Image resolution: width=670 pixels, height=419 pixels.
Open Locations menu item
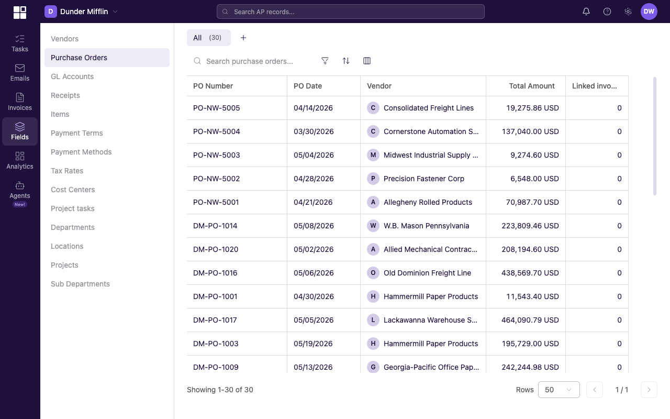(107, 246)
